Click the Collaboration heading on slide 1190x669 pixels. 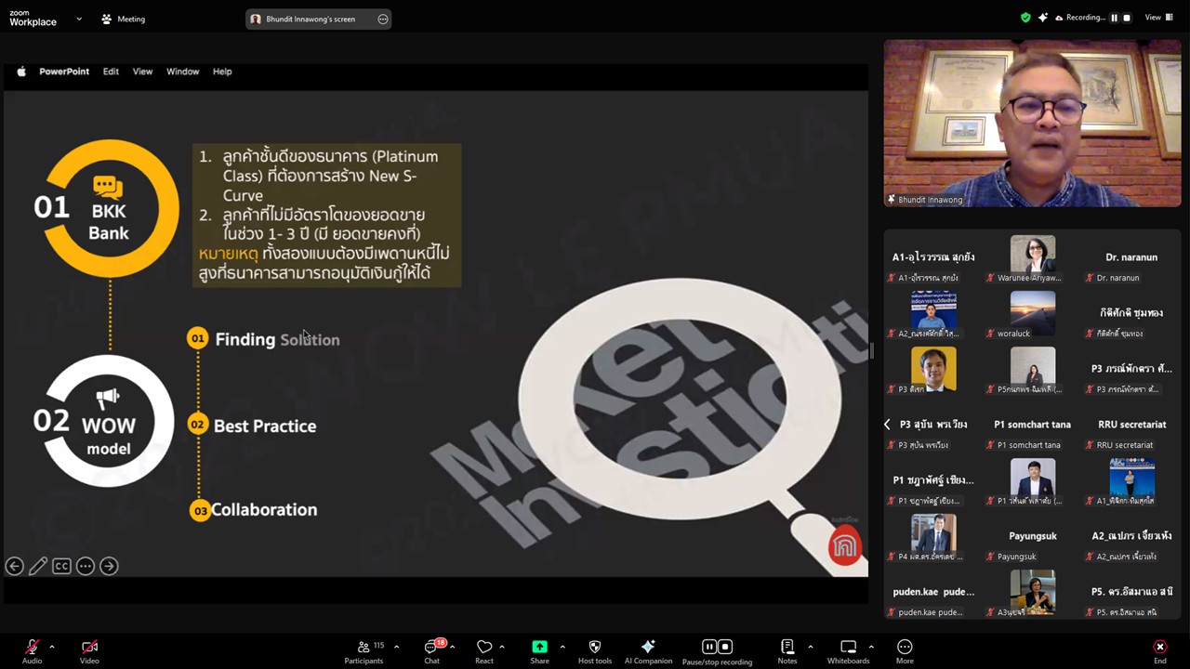click(x=264, y=509)
